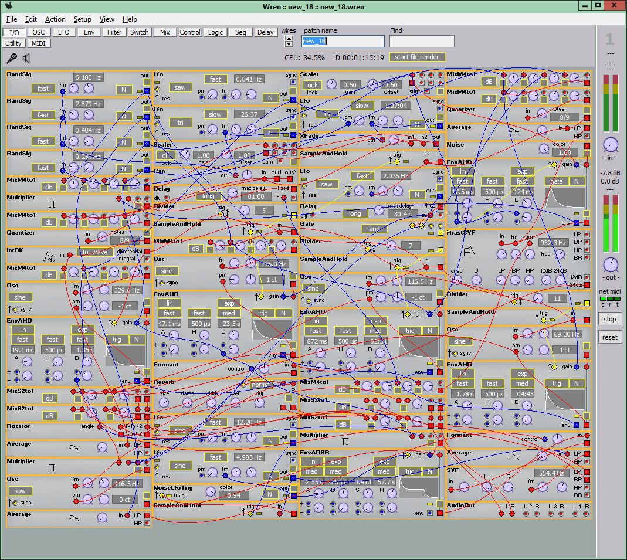
Task: Click the microphone icon below the module tabs
Action: (12, 59)
